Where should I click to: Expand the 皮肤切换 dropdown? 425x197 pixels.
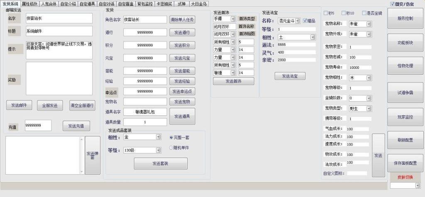click(x=417, y=185)
